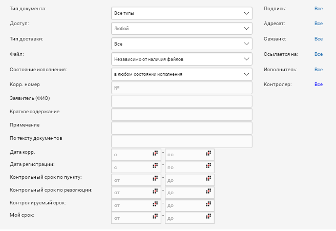Open the Файл dropdown list
Image resolution: width=336 pixels, height=231 pixels.
point(182,59)
